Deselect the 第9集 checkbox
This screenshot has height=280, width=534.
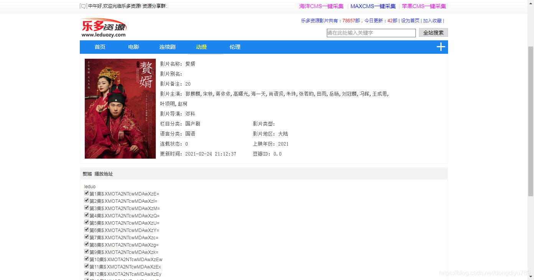[x=87, y=252]
